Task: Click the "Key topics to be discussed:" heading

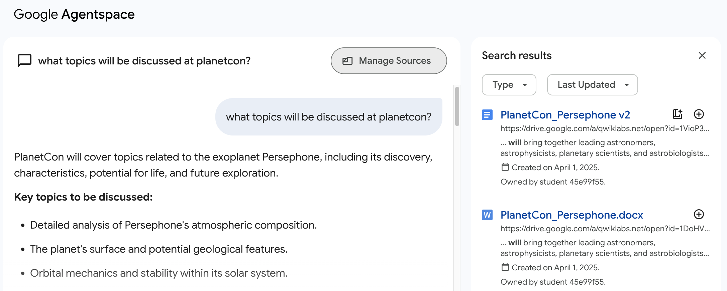Action: pyautogui.click(x=83, y=197)
